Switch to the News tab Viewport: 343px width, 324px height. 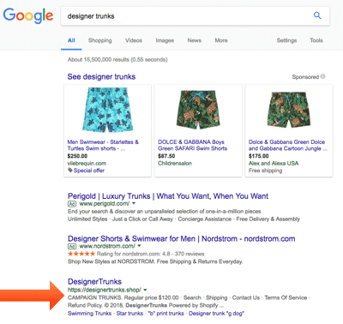click(195, 40)
